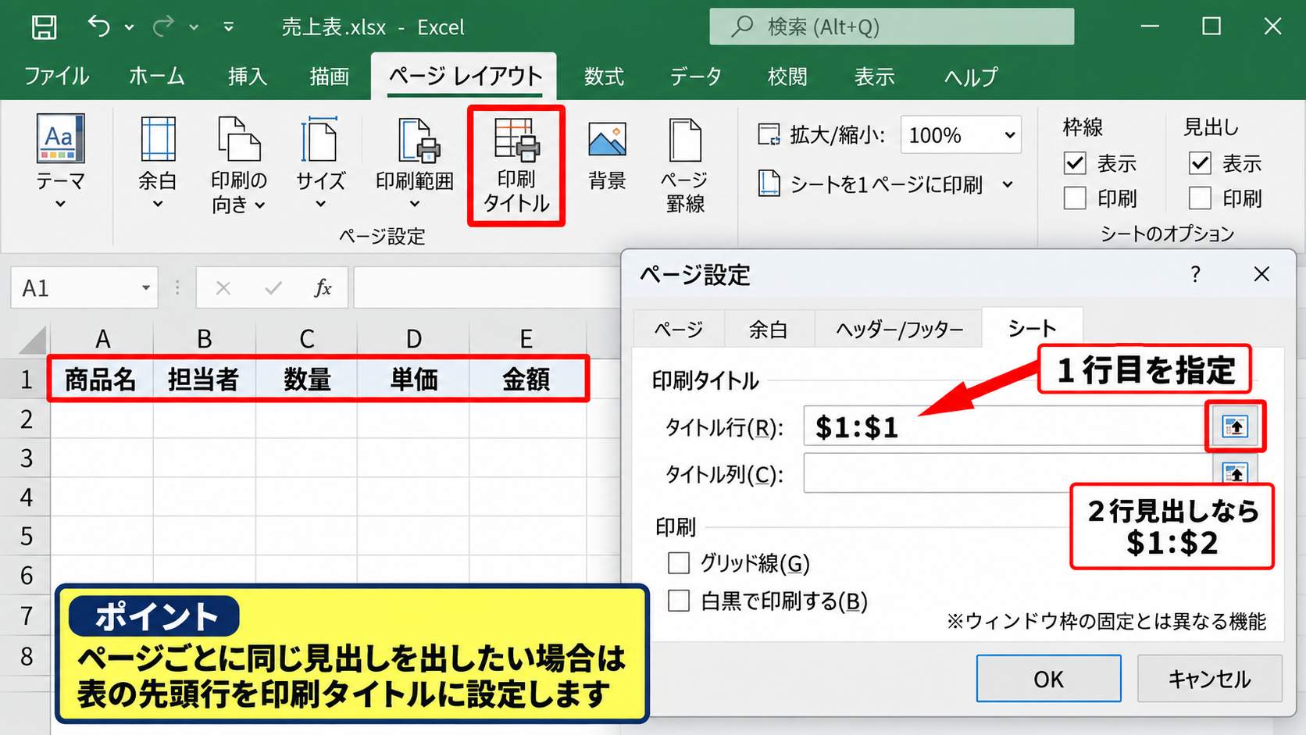
Task: Open the 拡大/縮小 100% dropdown
Action: [x=1009, y=135]
